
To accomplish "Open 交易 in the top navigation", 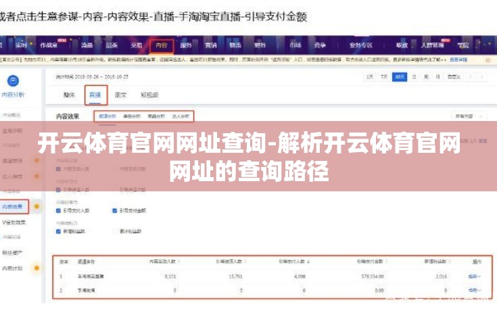I will click(137, 45).
